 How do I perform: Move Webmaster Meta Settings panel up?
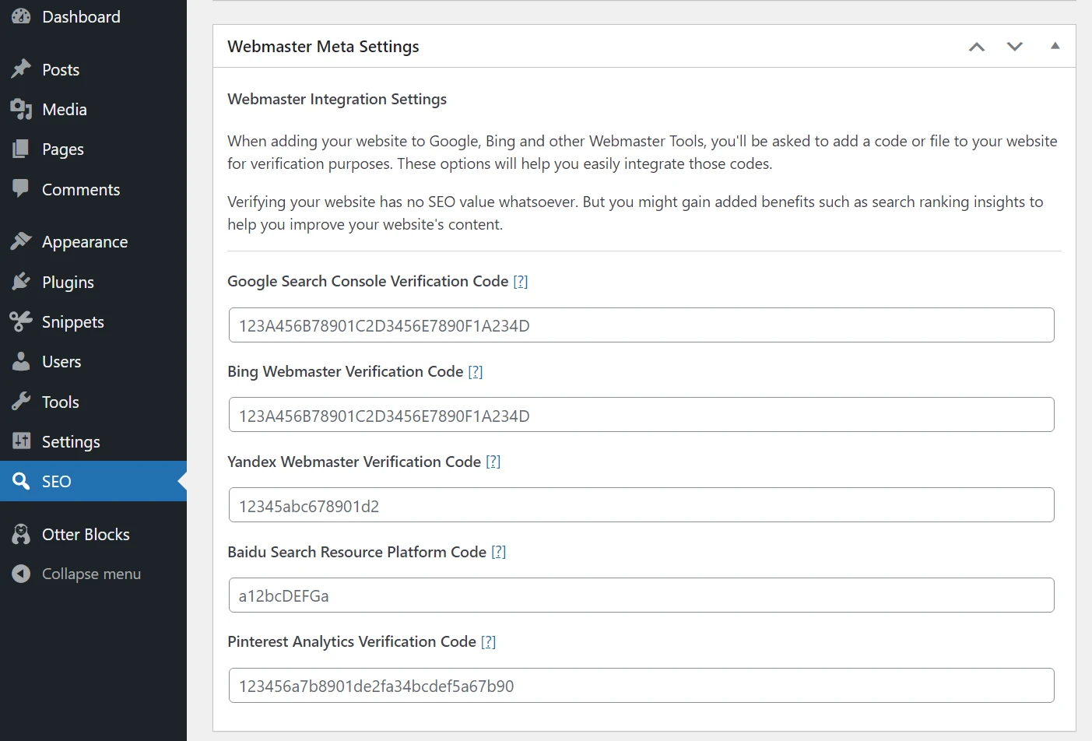click(977, 47)
